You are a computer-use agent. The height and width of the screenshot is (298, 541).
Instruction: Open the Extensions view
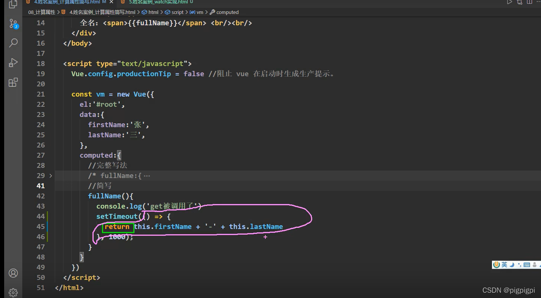pos(13,82)
